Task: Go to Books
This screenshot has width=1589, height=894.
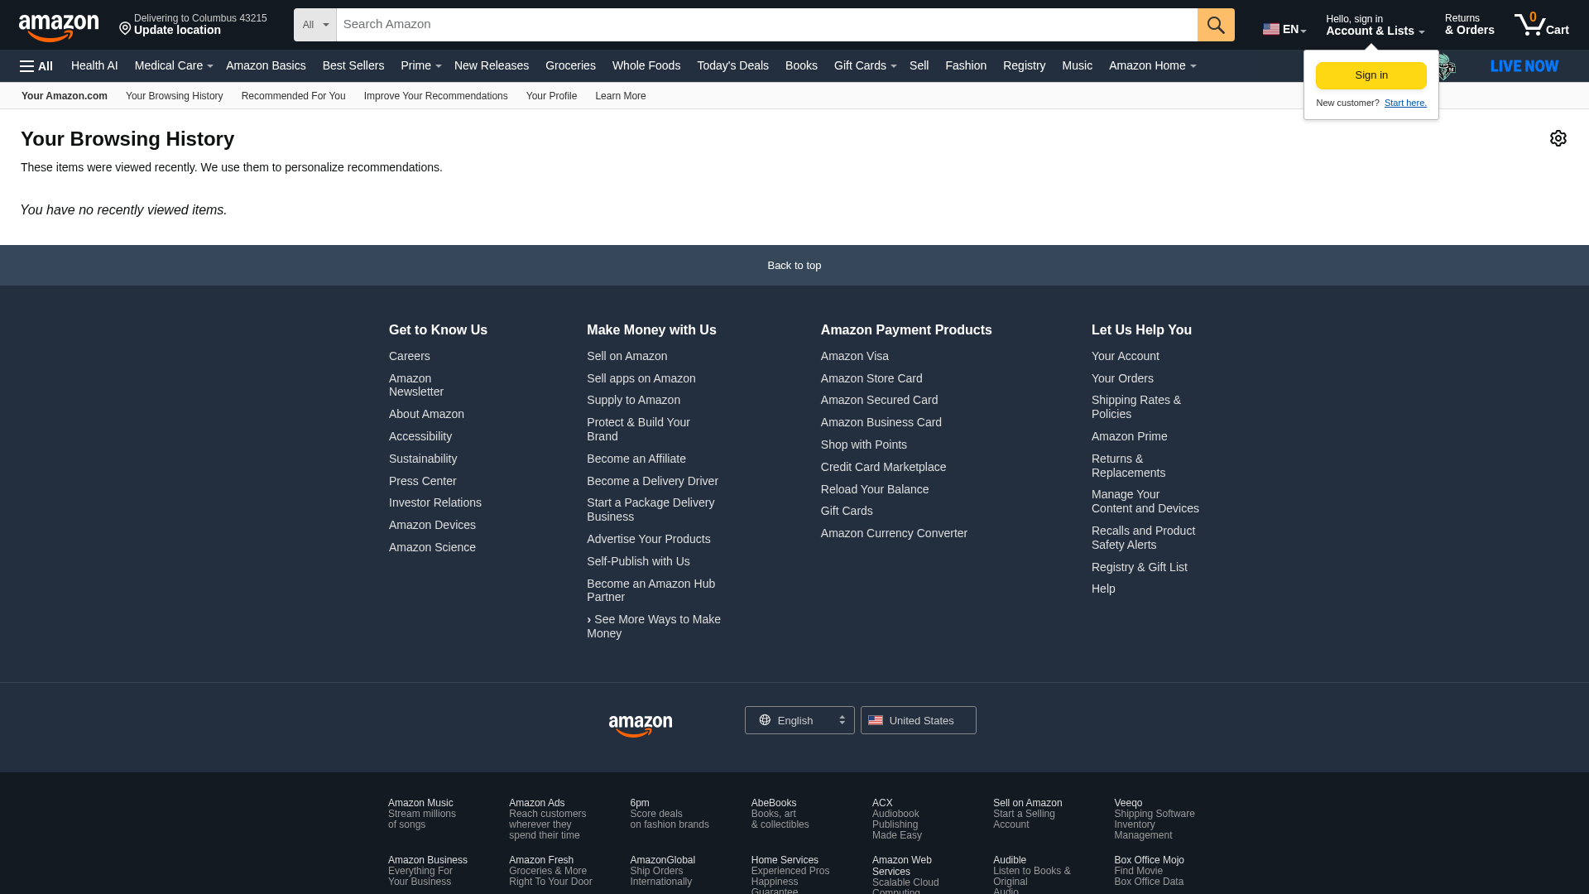Action: point(801,65)
